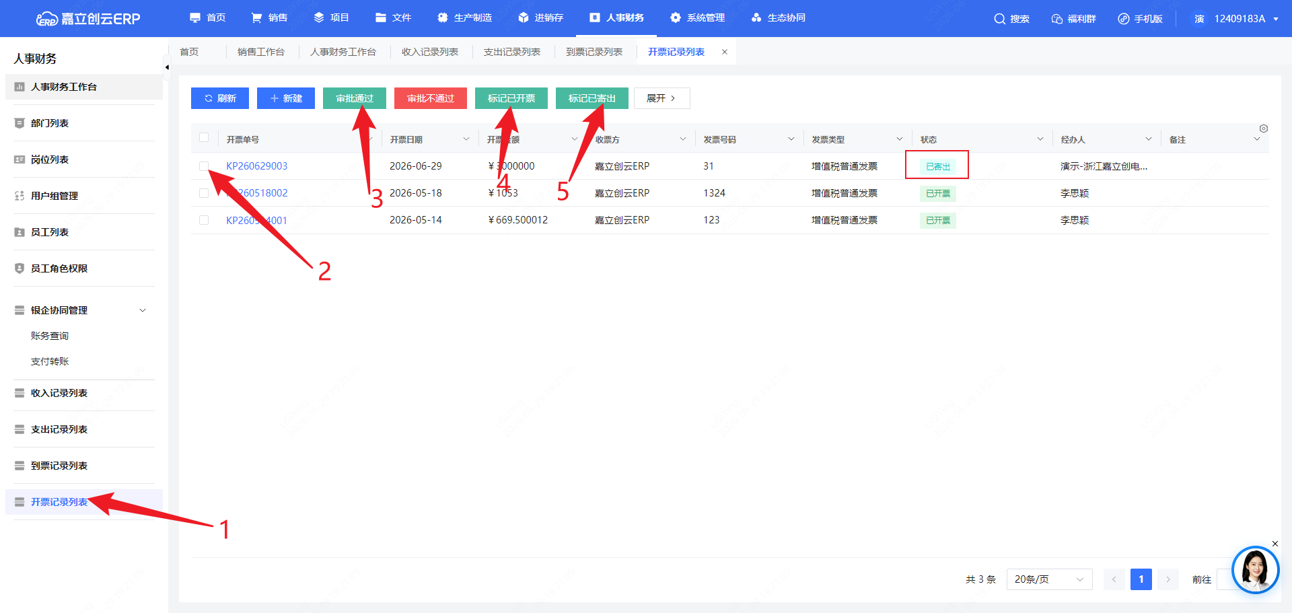Open the 项目 top menu
Screen dimensions: 1292x613
pyautogui.click(x=332, y=18)
